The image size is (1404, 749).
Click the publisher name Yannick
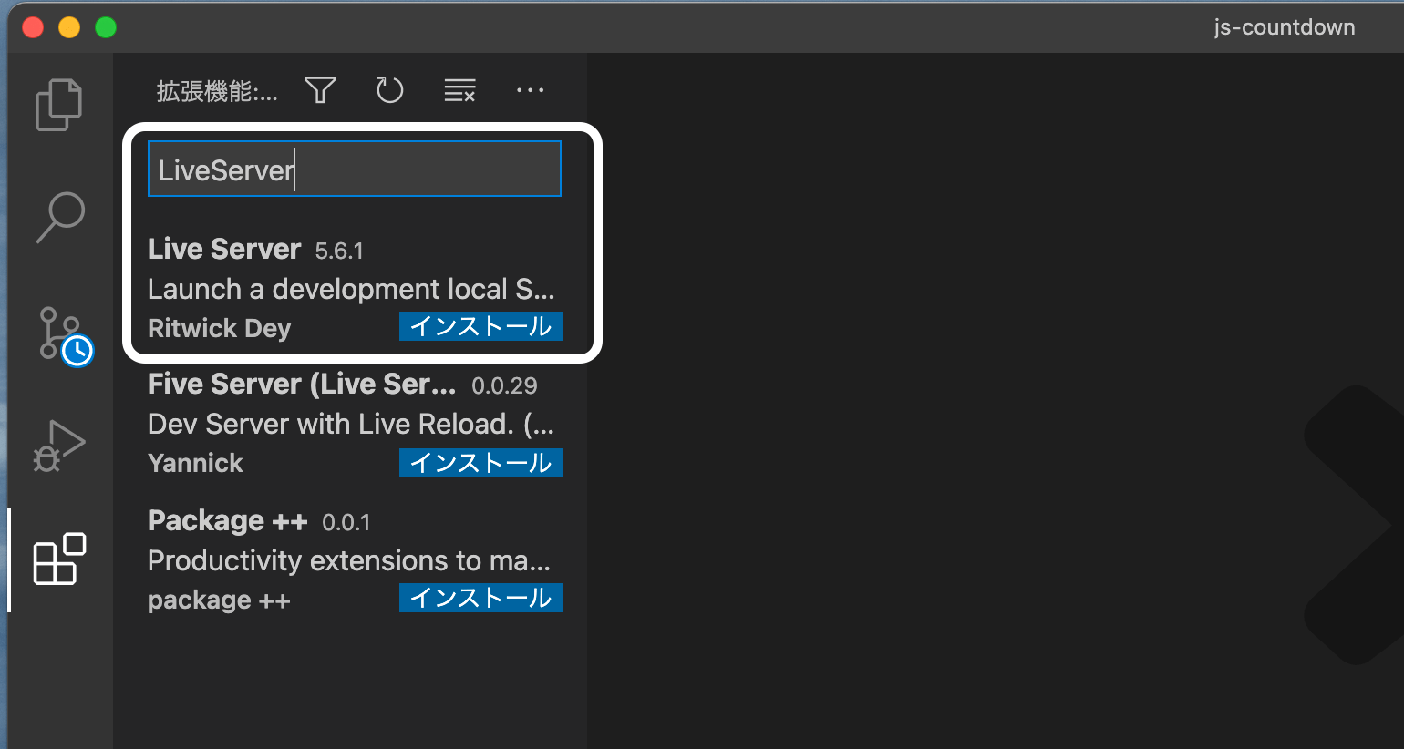(195, 463)
